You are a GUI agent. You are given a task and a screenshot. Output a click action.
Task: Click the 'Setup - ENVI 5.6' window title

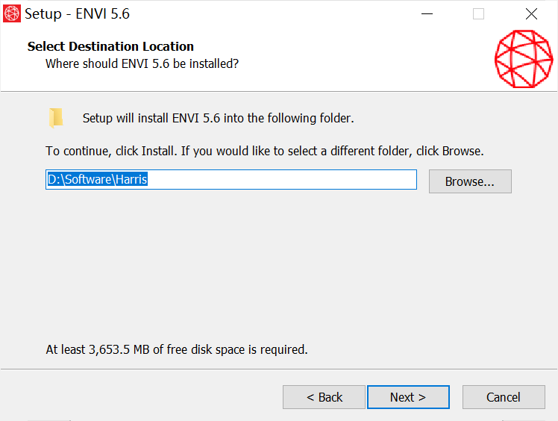pos(77,14)
